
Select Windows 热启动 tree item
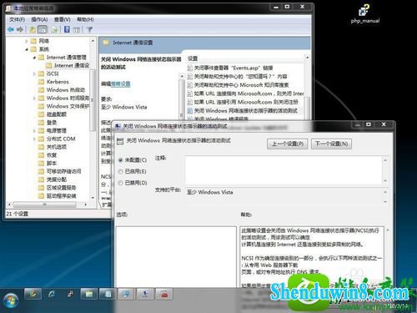point(62,90)
